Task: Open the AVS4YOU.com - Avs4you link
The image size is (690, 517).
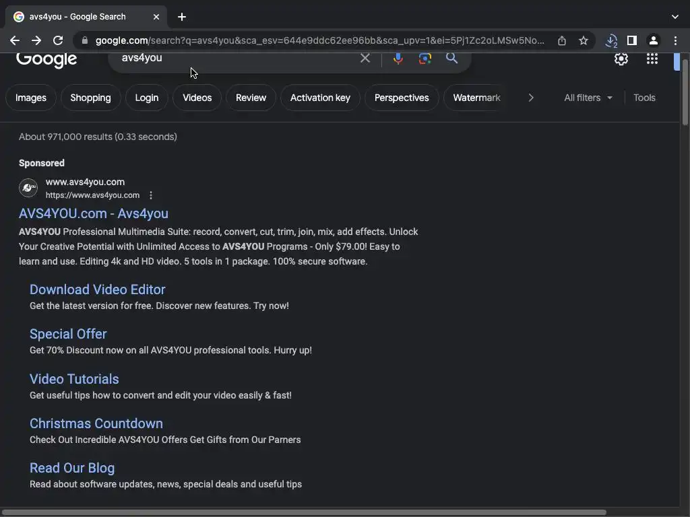Action: (93, 213)
